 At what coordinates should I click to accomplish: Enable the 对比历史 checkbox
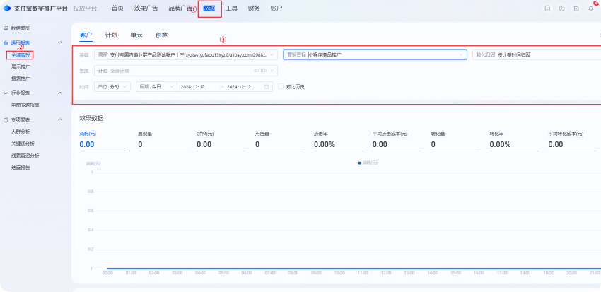[281, 86]
